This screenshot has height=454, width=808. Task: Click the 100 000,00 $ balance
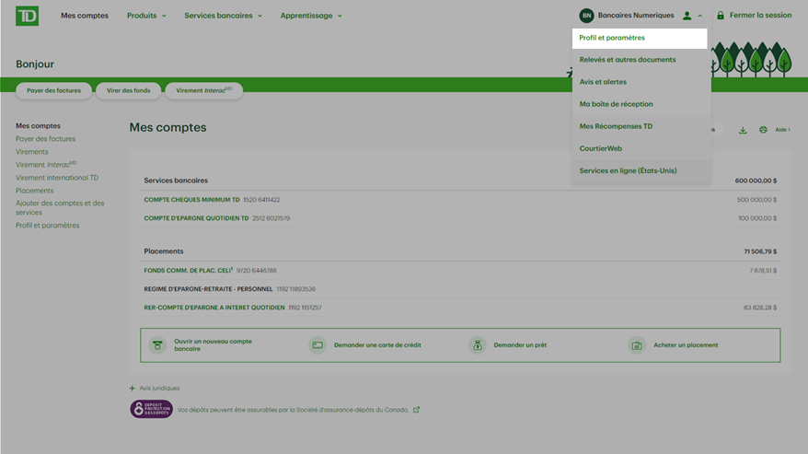pyautogui.click(x=757, y=218)
